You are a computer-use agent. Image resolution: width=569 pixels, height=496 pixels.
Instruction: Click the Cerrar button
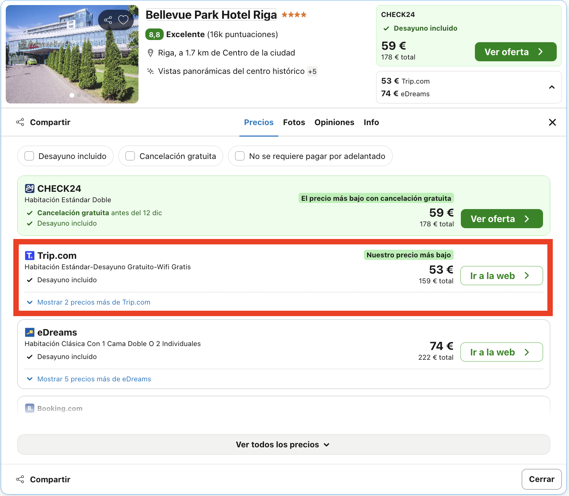tap(542, 479)
